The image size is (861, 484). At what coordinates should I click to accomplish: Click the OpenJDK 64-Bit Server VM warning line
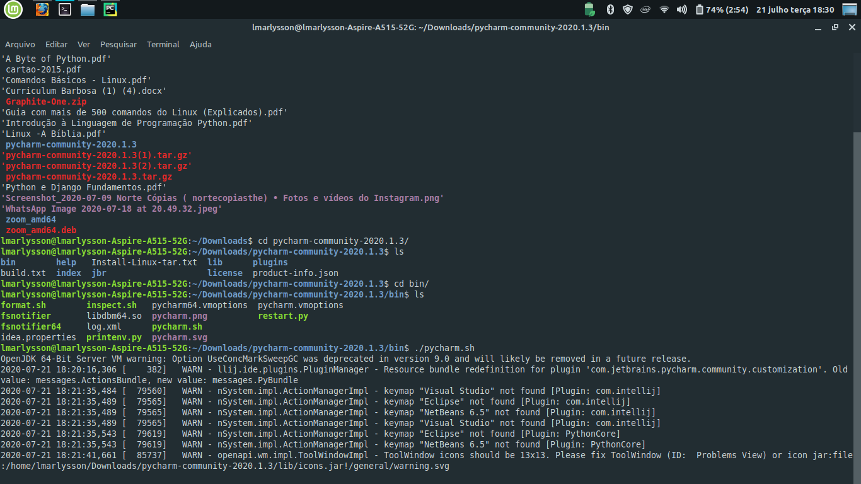[x=346, y=359]
